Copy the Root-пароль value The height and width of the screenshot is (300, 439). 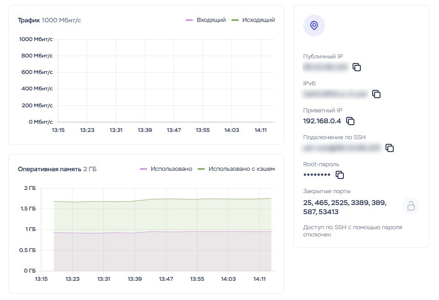click(340, 175)
